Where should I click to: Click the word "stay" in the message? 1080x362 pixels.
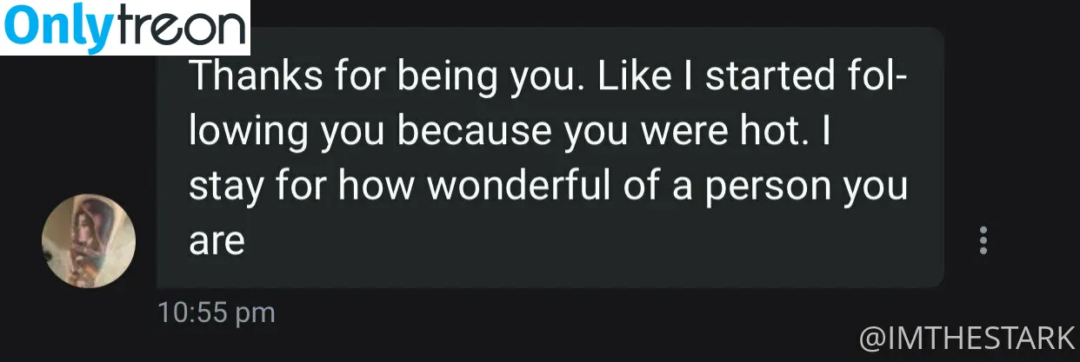click(x=219, y=189)
